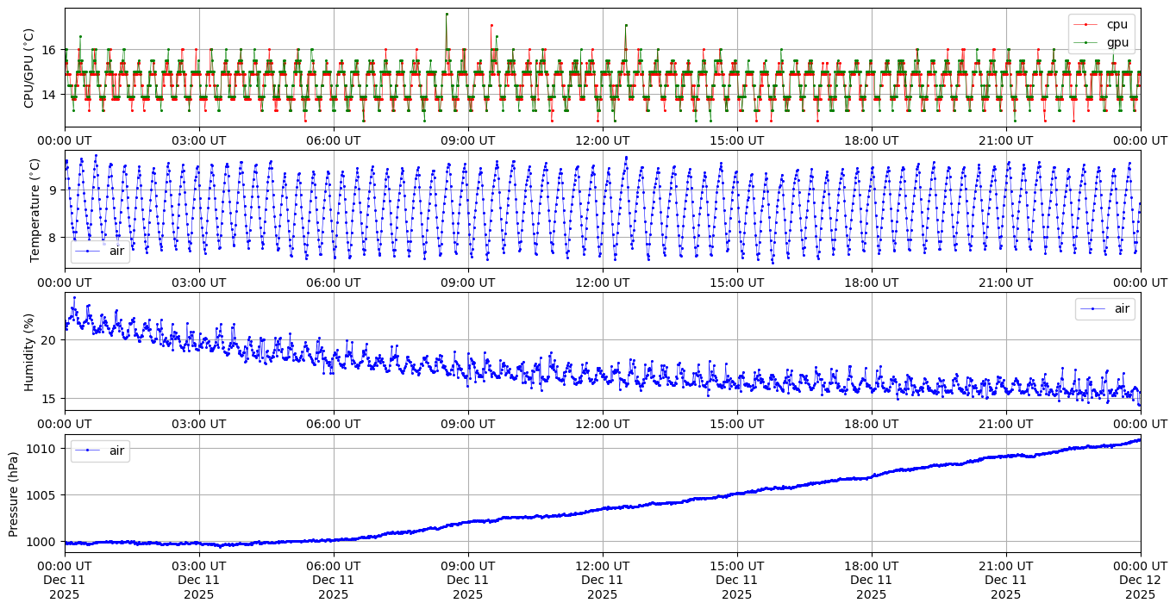This screenshot has width=1176, height=609.
Task: Select the CPU/GPU (°C) y-axis label
Action: [x=29, y=68]
